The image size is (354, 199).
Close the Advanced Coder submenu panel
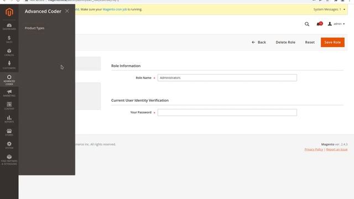pyautogui.click(x=67, y=11)
